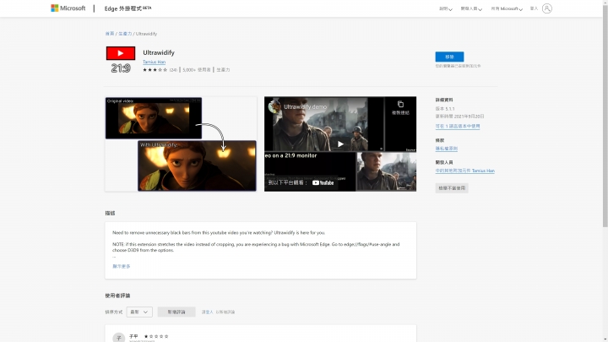The width and height of the screenshot is (608, 342).
Task: Click the 5,000+ 使用者 user count text
Action: tap(197, 70)
